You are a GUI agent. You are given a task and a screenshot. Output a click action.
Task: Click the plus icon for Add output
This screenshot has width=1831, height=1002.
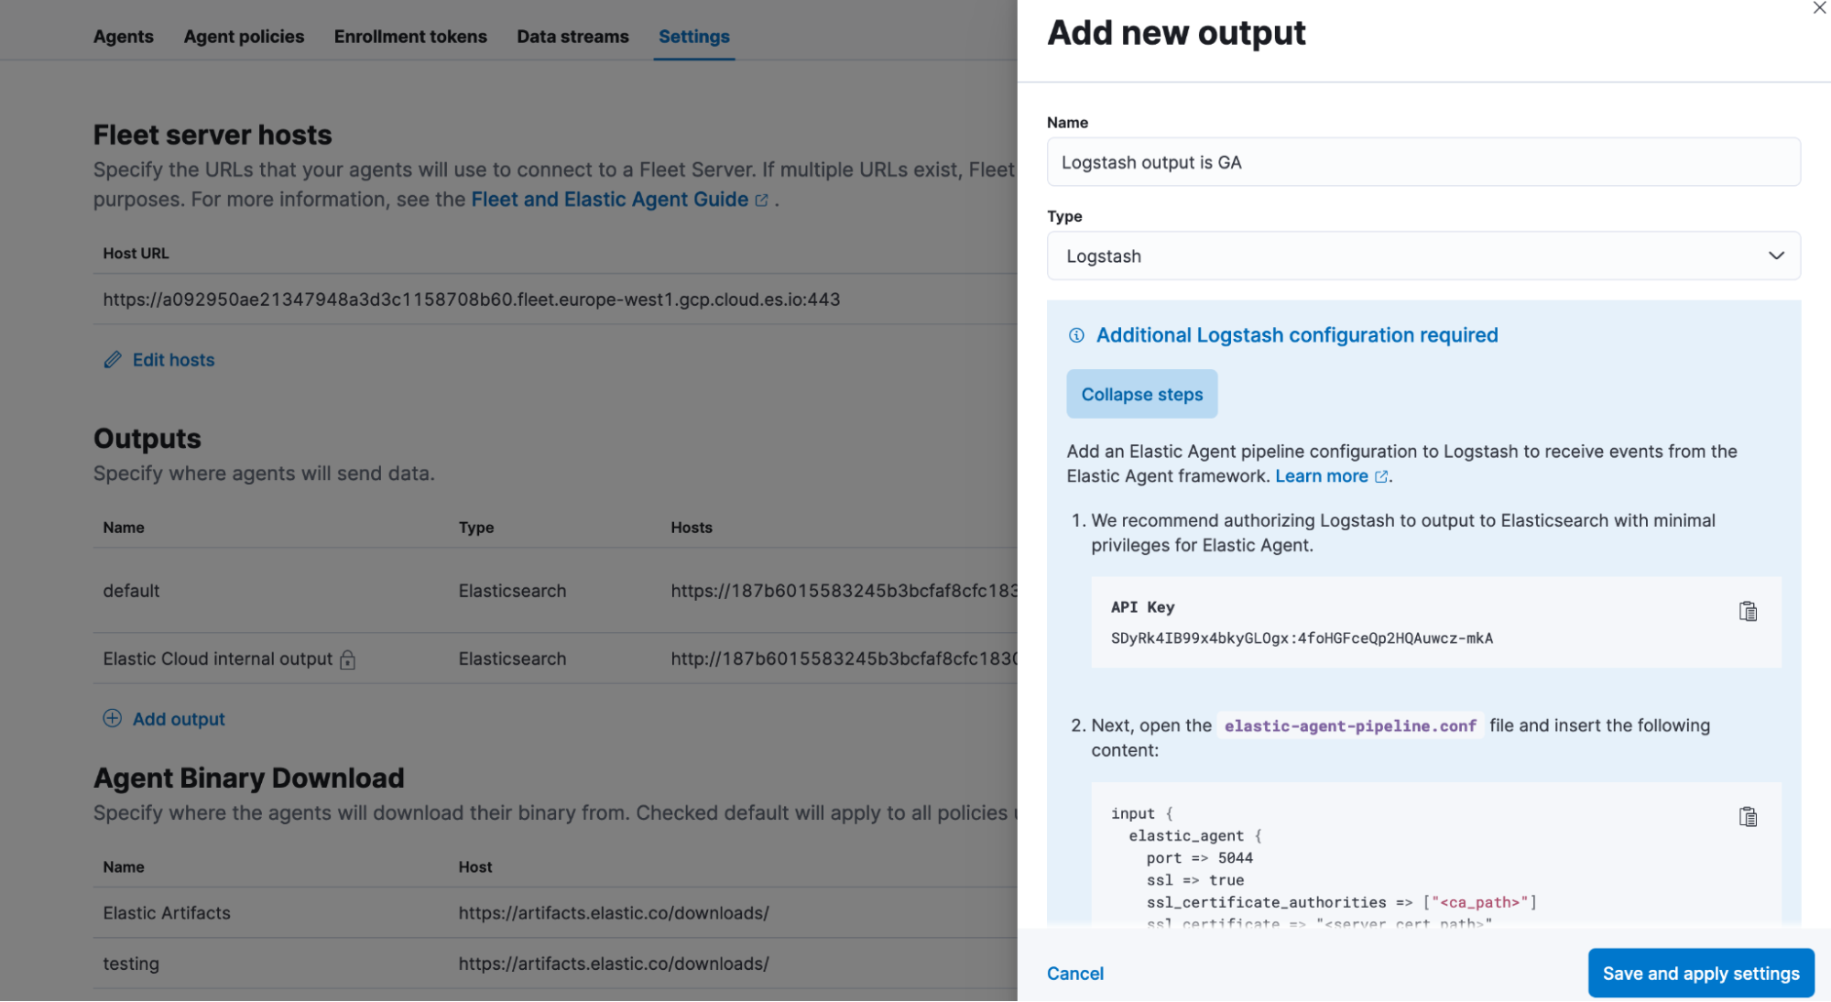click(x=113, y=719)
